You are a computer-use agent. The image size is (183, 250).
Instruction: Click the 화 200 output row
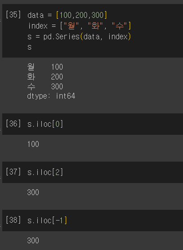tap(45, 77)
